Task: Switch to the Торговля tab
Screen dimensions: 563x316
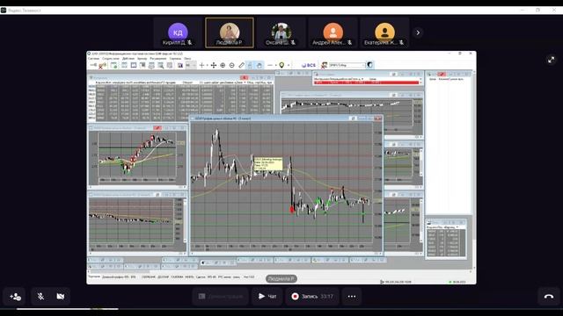Action: pyautogui.click(x=94, y=276)
